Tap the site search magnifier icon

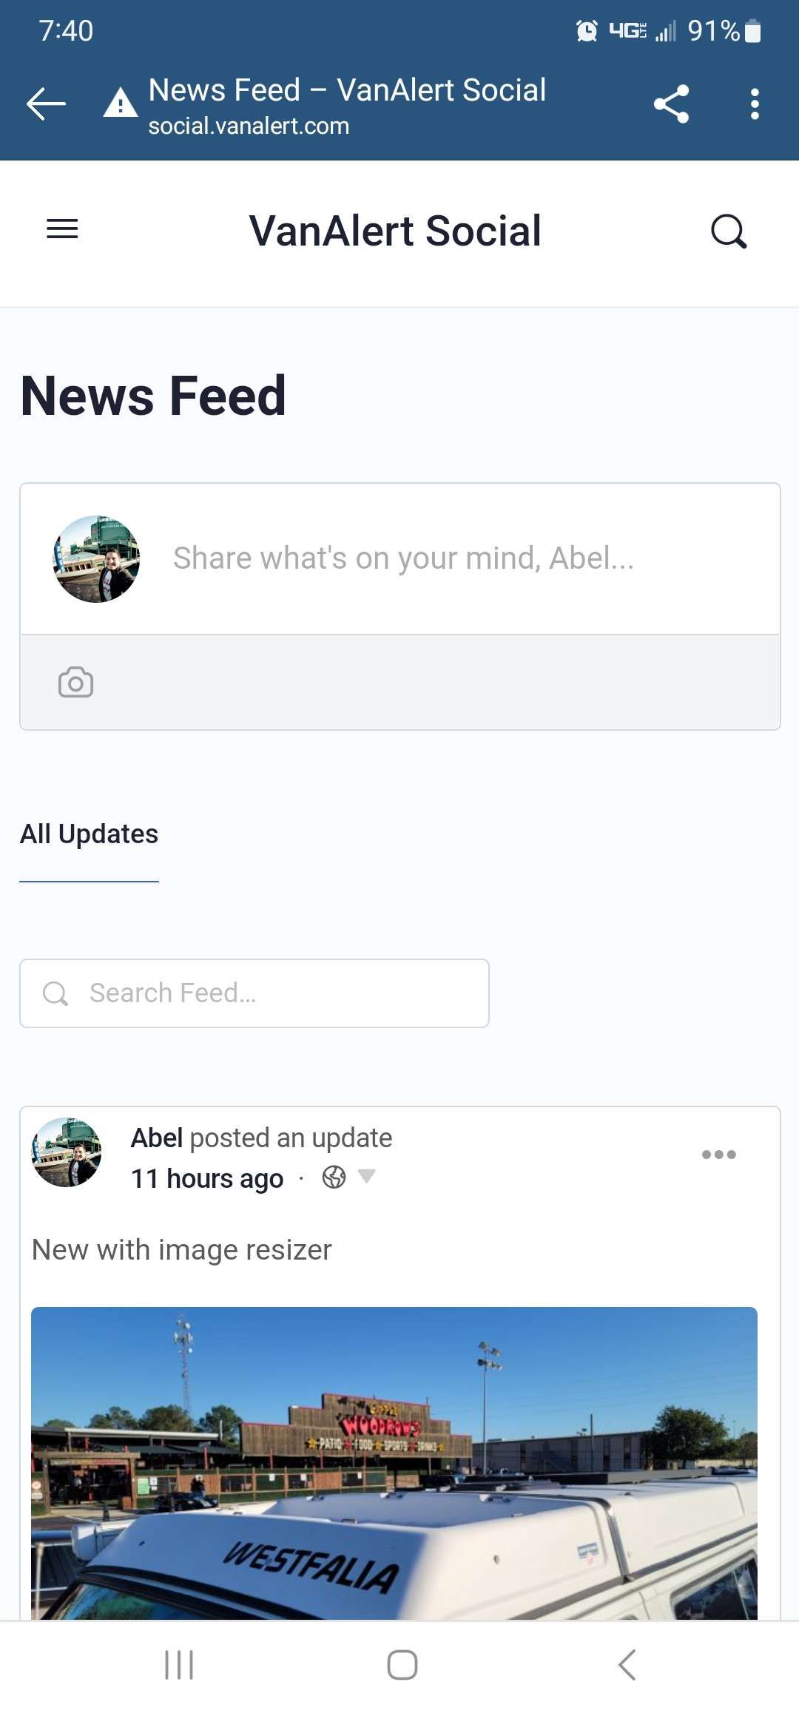coord(729,232)
